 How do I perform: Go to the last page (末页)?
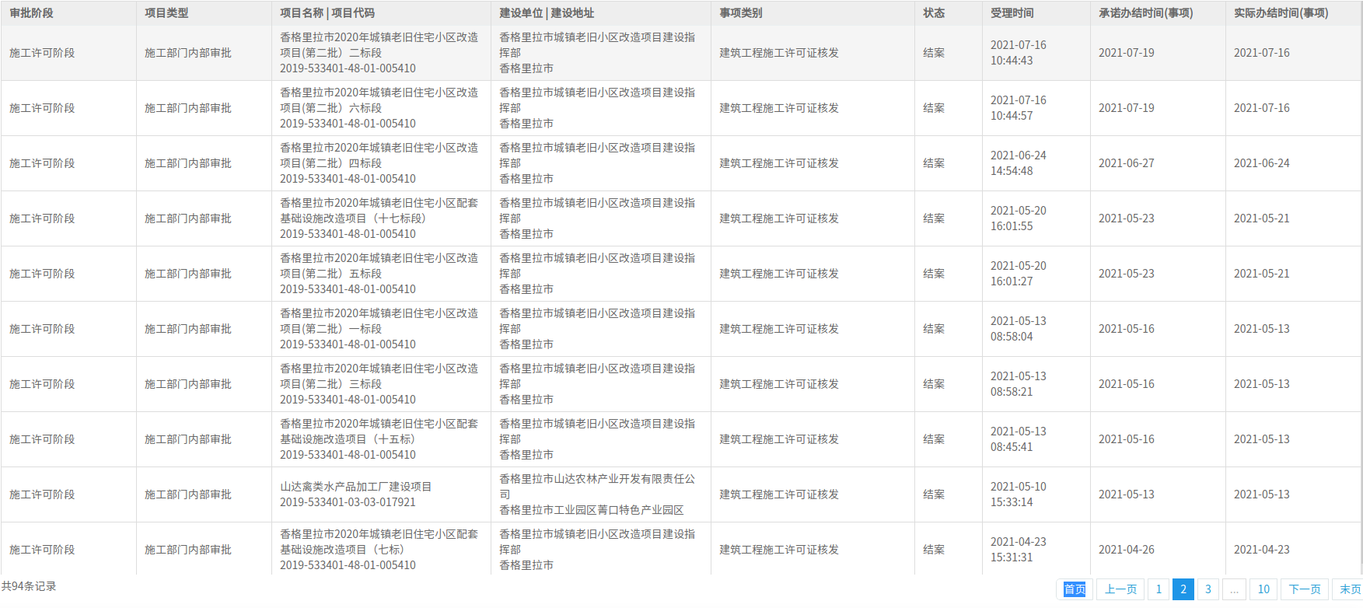[x=1350, y=589]
